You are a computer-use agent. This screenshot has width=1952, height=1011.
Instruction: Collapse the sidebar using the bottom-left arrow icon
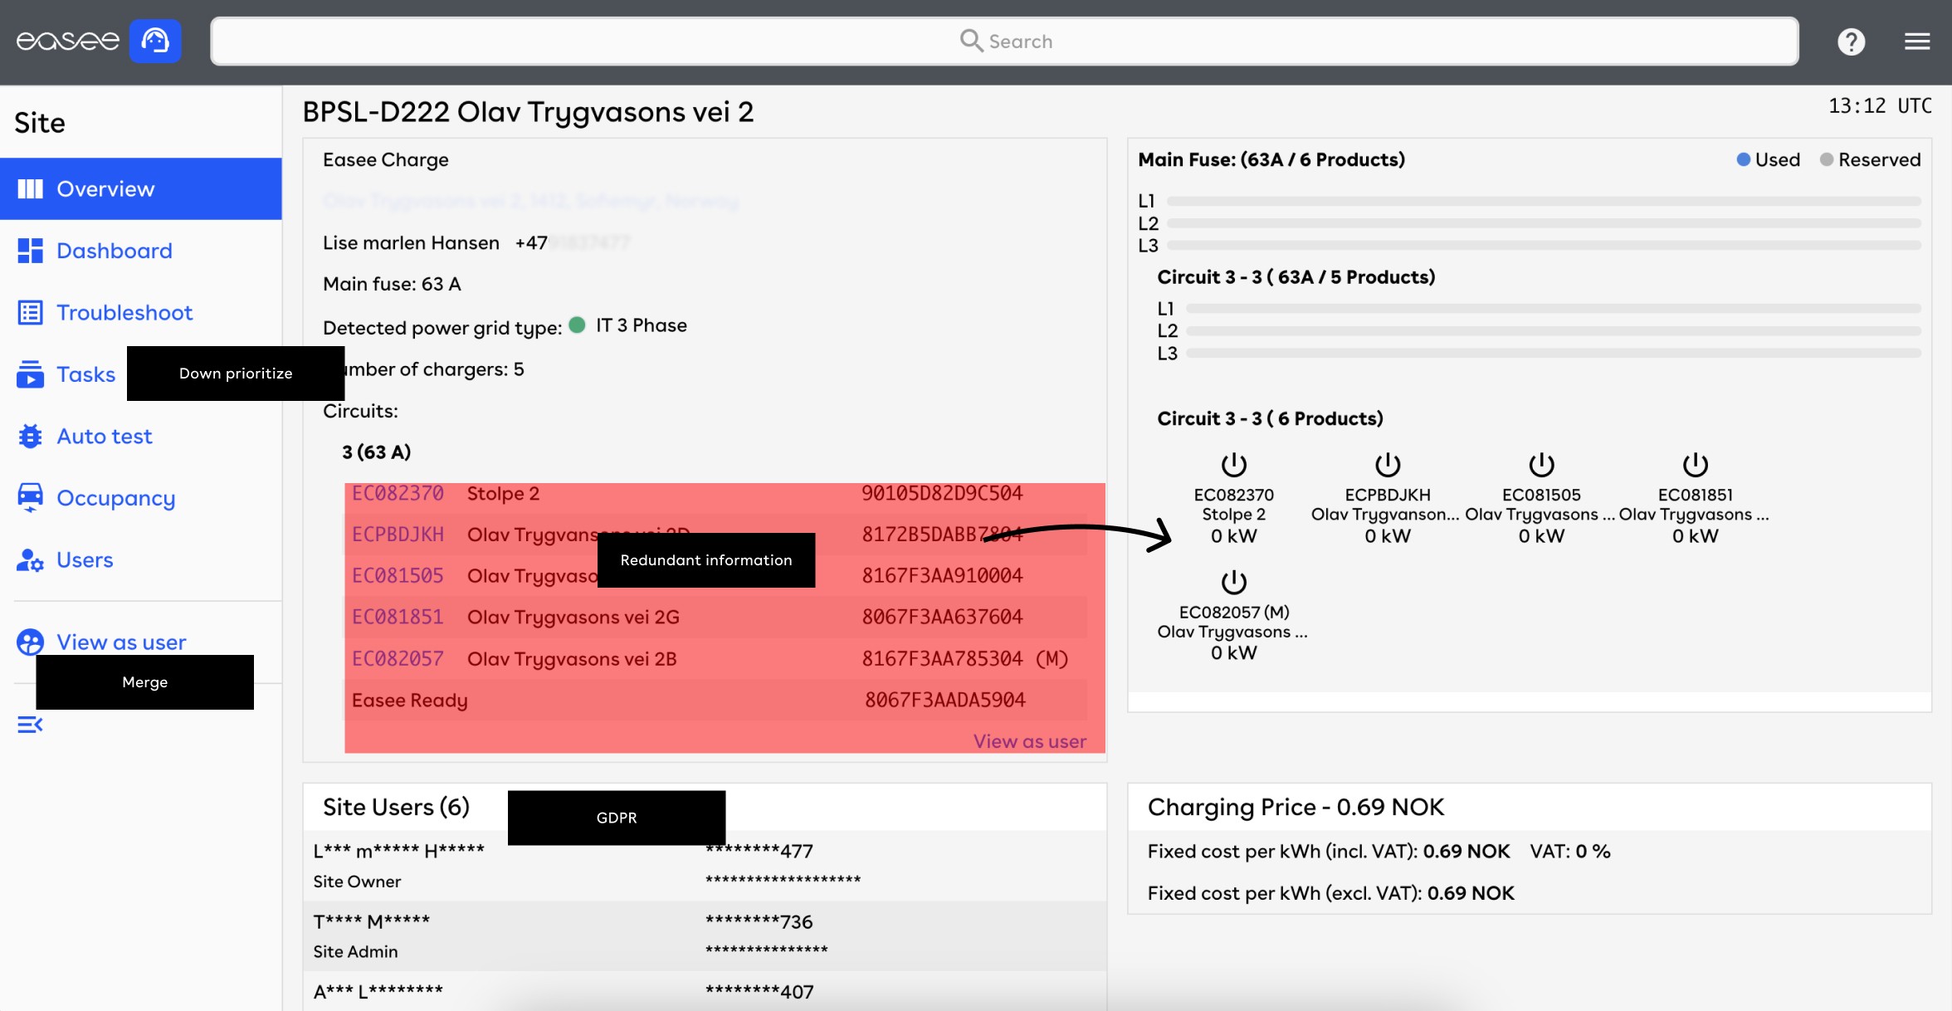click(x=30, y=725)
